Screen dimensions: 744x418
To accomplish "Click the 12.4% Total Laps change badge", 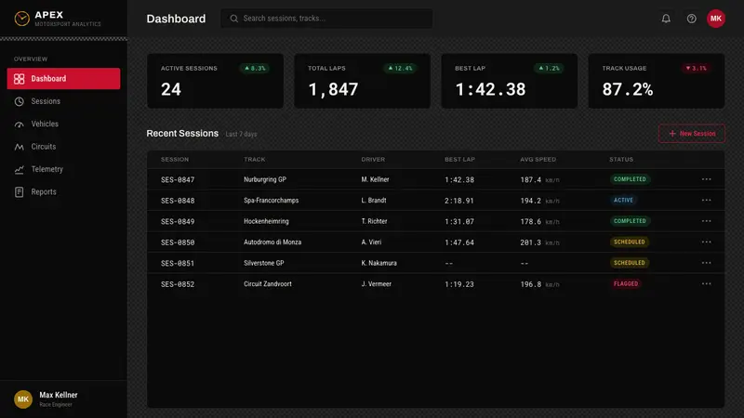I will pos(400,68).
